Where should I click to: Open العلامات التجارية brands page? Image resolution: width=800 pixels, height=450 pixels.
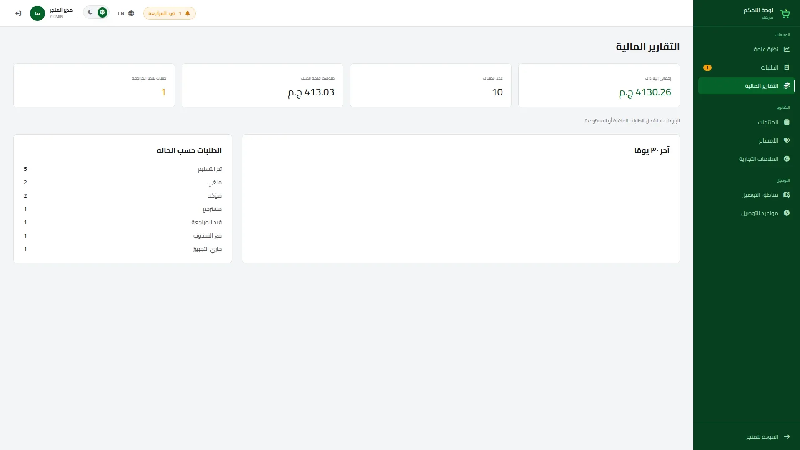747,159
